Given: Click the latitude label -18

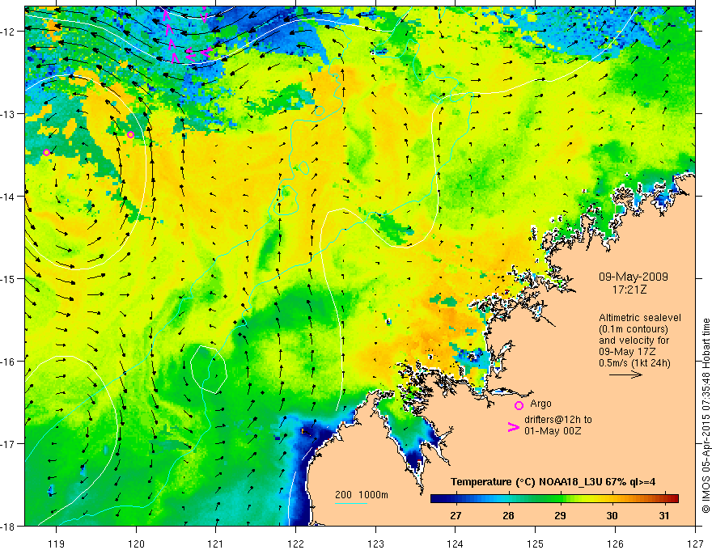Looking at the screenshot, I should point(8,527).
